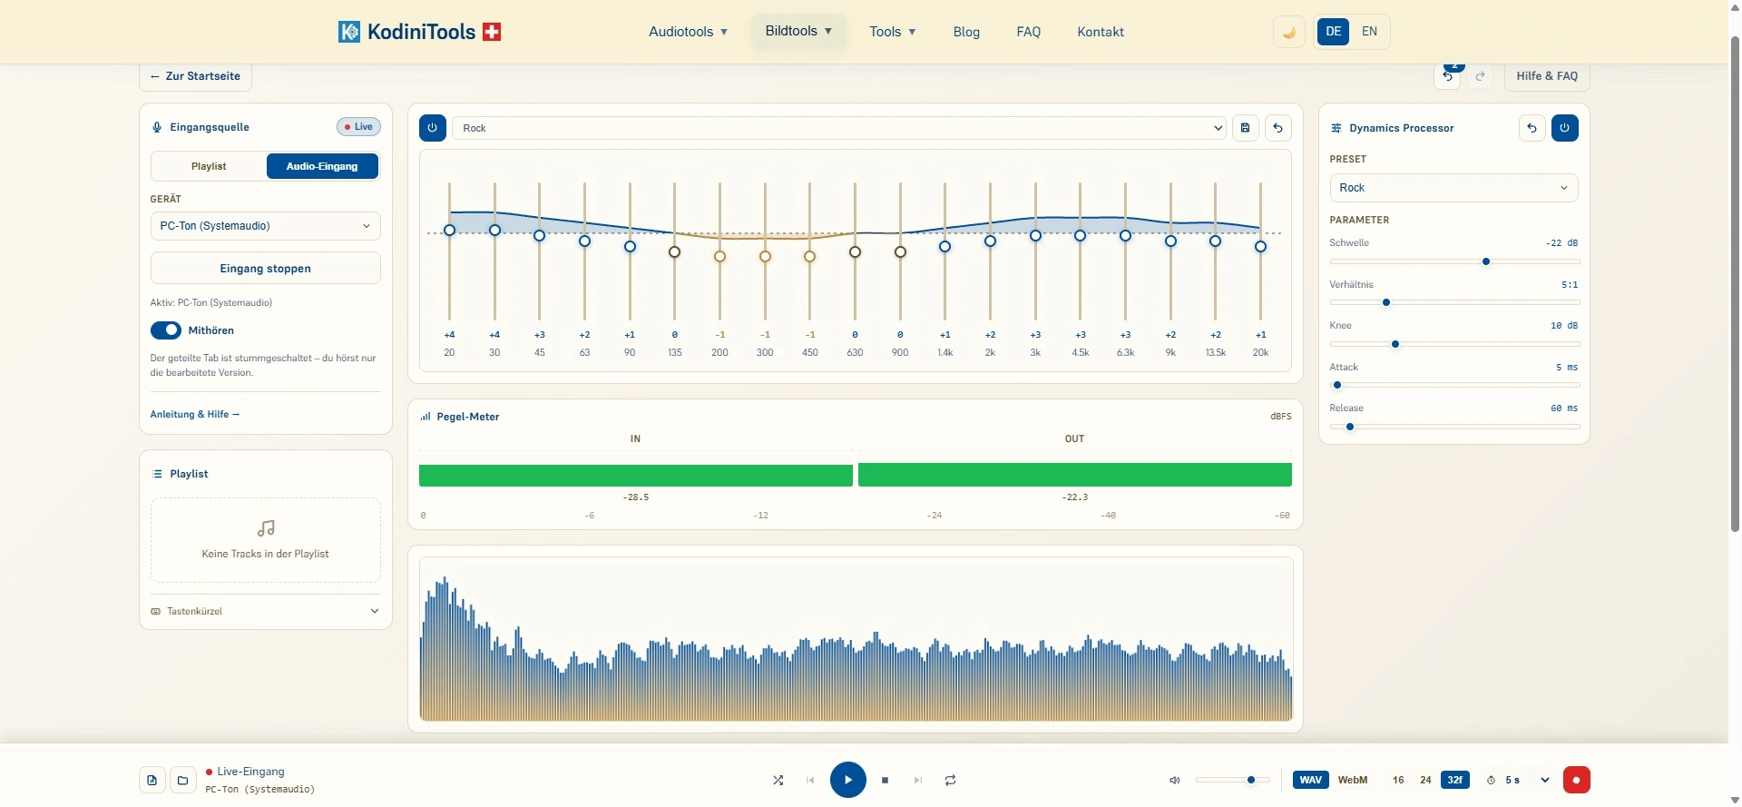Open the folder icon in the bottom bar
The height and width of the screenshot is (807, 1742).
pos(183,780)
